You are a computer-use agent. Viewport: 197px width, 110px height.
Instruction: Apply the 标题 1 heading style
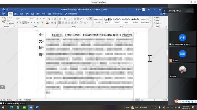pyautogui.click(x=107, y=20)
